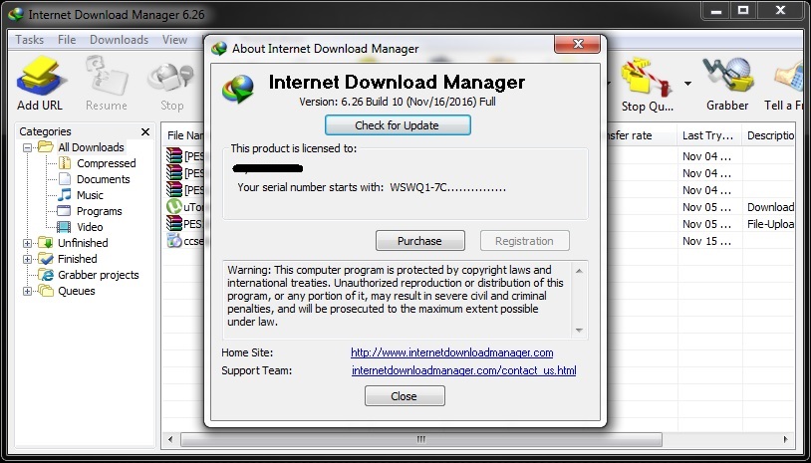Click the Close button in About dialog

[x=404, y=396]
